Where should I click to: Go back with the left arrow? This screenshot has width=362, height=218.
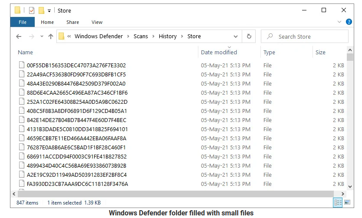pos(19,36)
